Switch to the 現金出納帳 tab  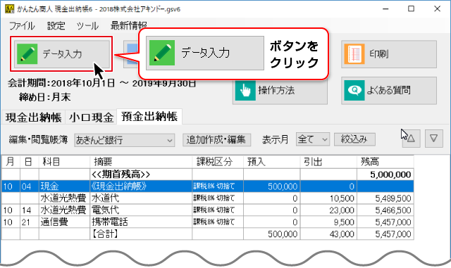[33, 117]
